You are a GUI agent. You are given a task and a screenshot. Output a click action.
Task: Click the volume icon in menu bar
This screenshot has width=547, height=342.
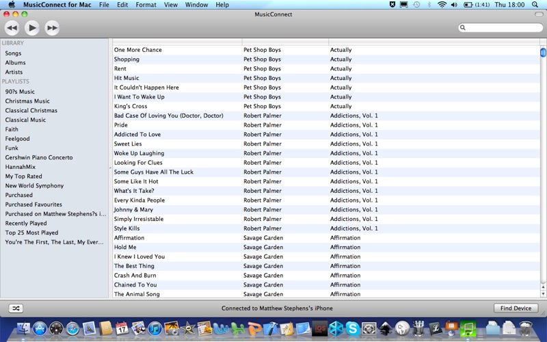[454, 5]
